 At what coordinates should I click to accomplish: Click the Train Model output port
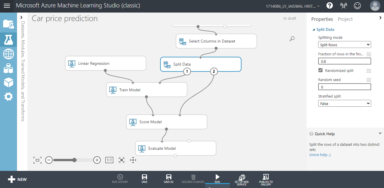147,97
